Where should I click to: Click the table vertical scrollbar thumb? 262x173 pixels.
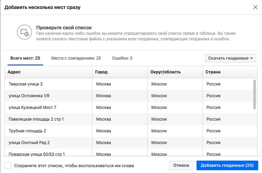click(254, 94)
